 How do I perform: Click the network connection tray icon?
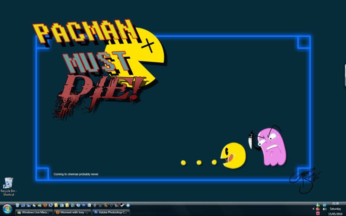pos(325,205)
